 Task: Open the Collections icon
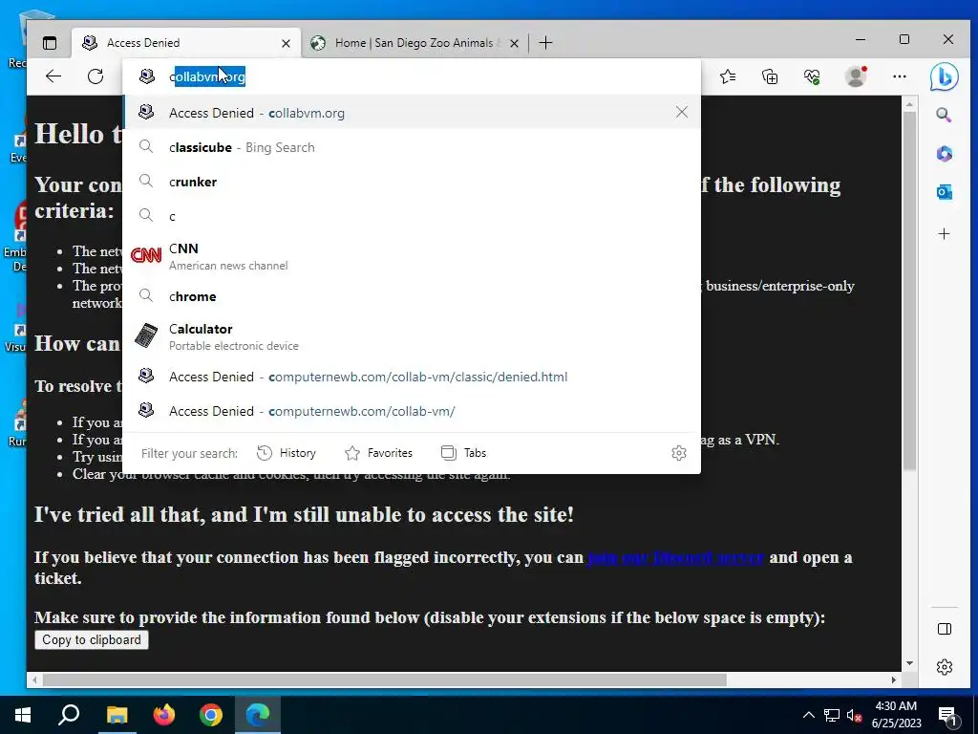pyautogui.click(x=770, y=76)
